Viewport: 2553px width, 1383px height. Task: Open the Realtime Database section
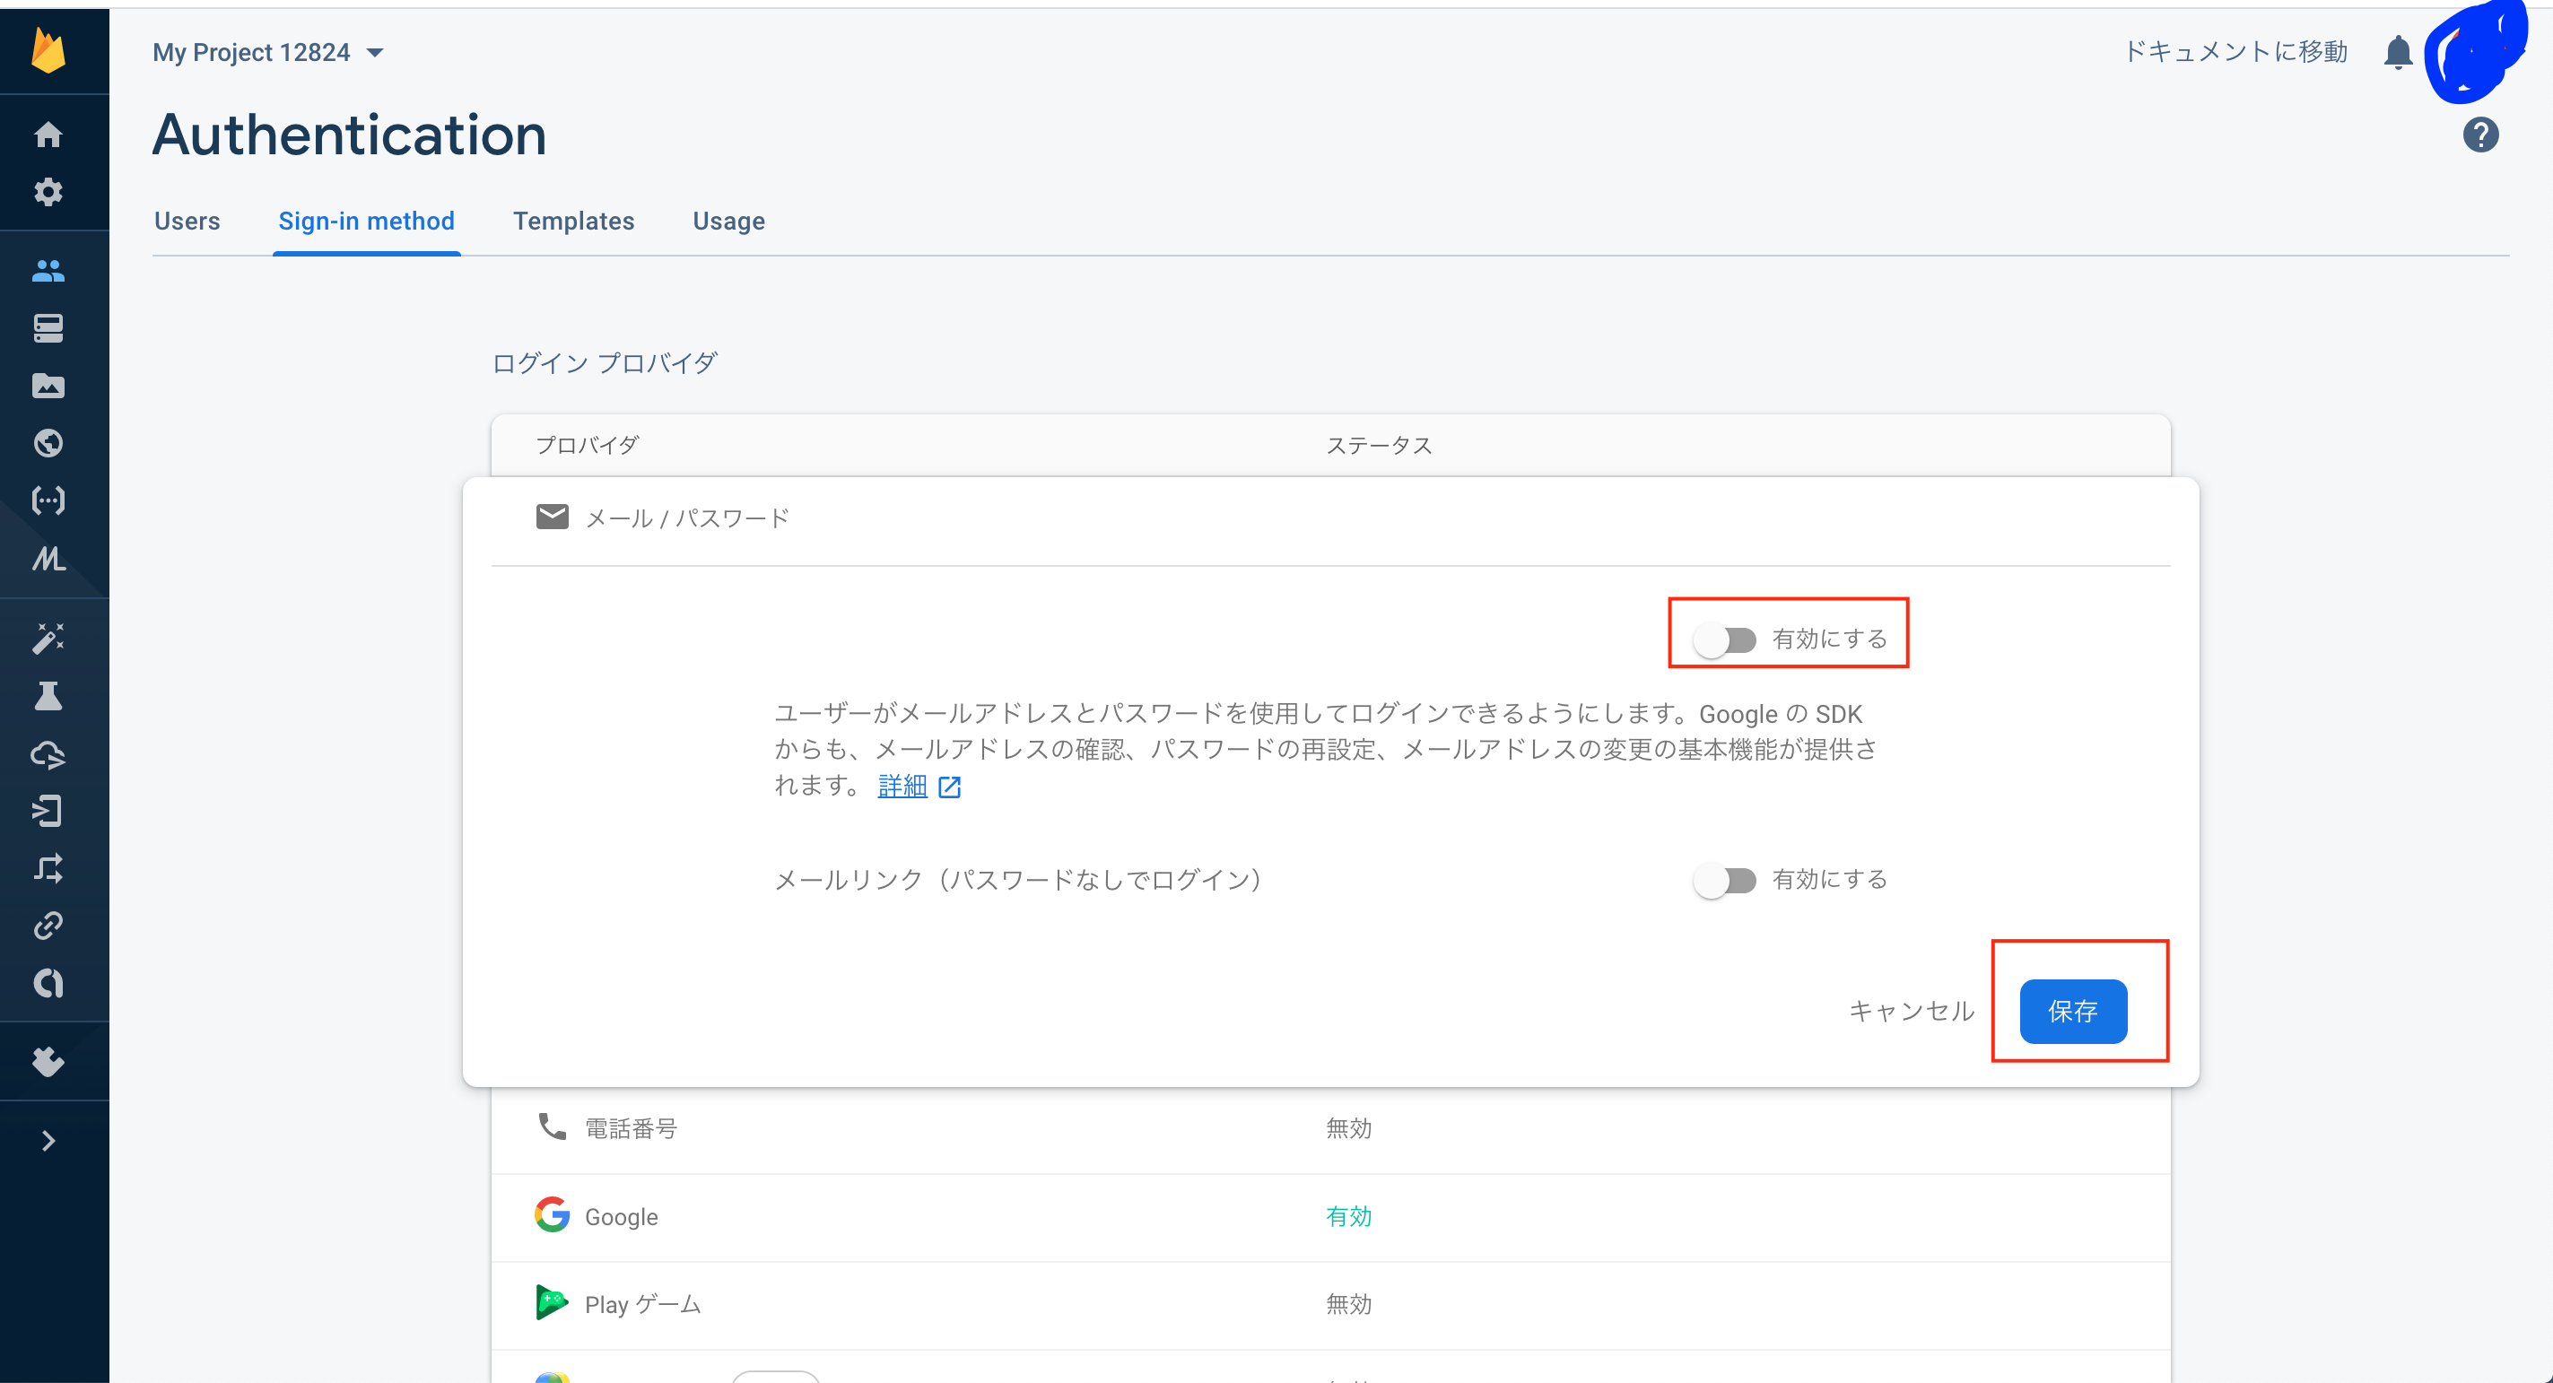[x=48, y=328]
